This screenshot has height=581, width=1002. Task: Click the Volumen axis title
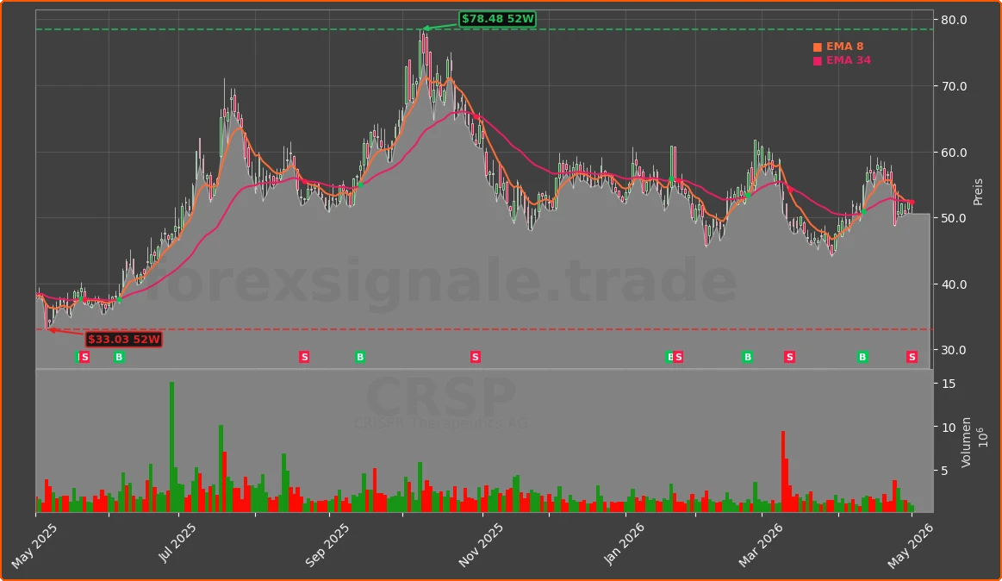[x=966, y=442]
